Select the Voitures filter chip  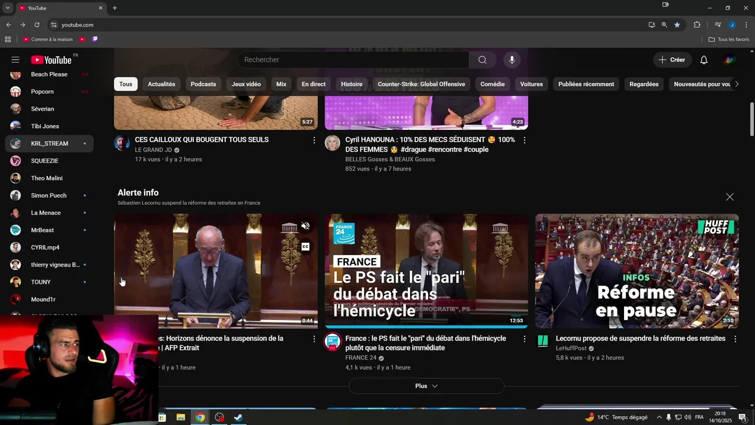531,84
